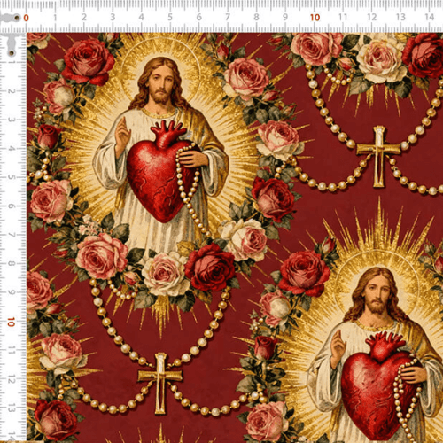
Task: Click number 3 on the vertical ruler
Action: (12, 120)
